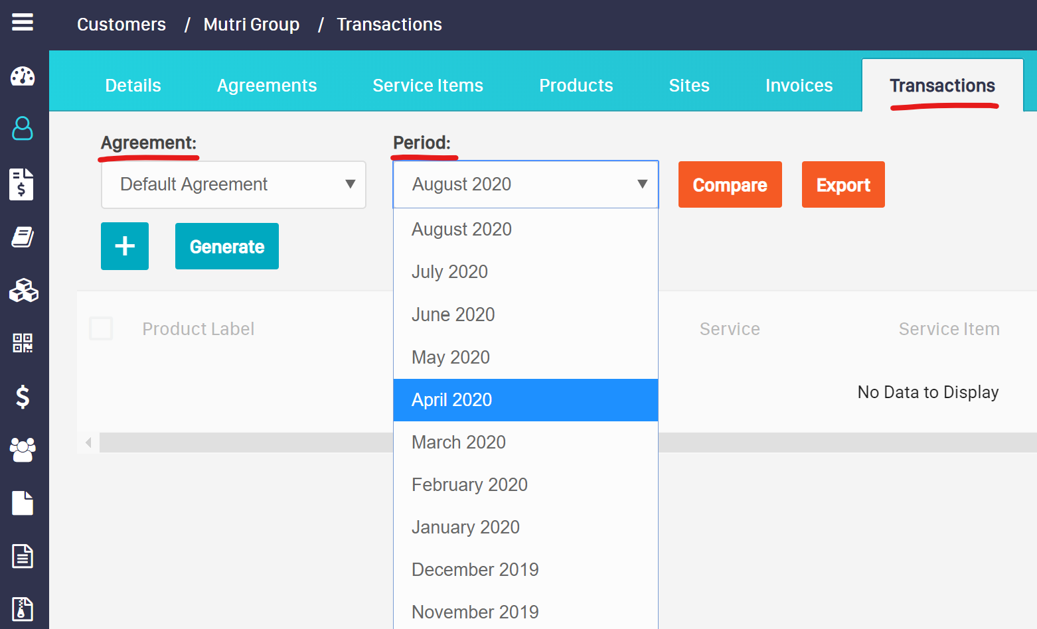Open the QR code tool in the sidebar
Screen dimensions: 1037x629
pos(23,343)
